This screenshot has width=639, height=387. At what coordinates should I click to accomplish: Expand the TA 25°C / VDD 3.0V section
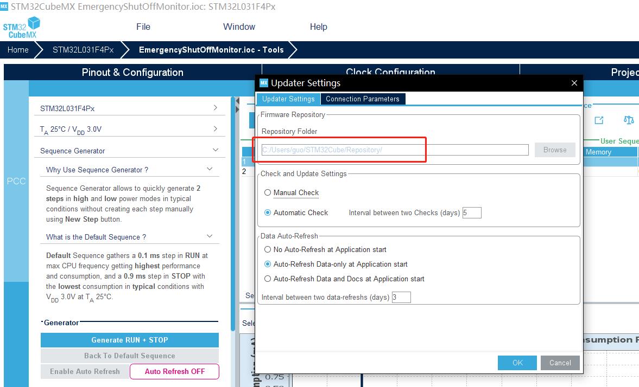click(130, 129)
